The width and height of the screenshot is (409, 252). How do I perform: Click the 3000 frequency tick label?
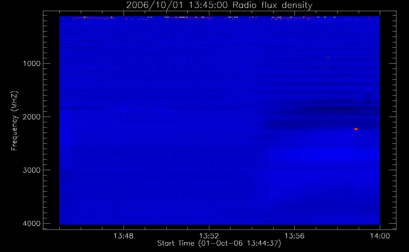pos(32,170)
